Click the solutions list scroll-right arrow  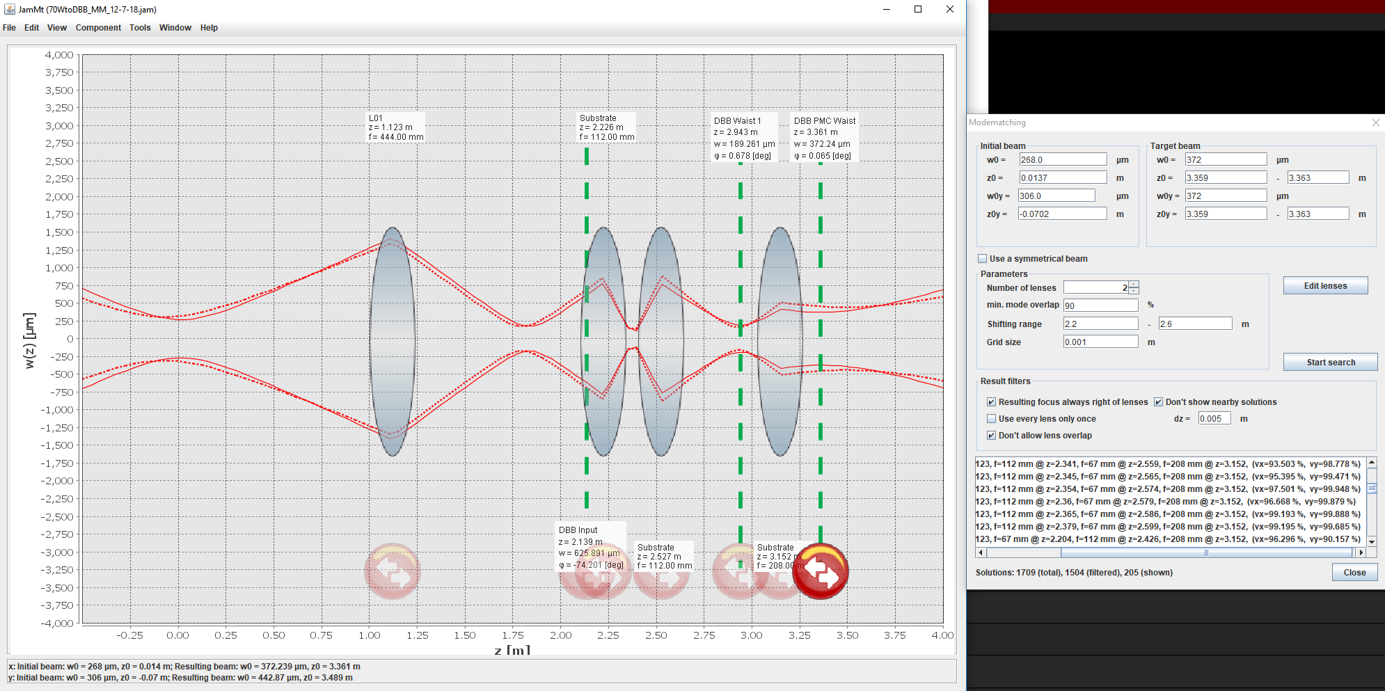[x=1361, y=553]
